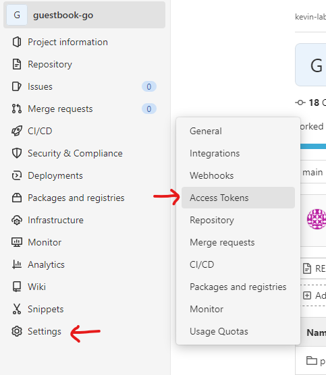Click the Packages and registries box icon
This screenshot has height=375, width=326.
(17, 198)
